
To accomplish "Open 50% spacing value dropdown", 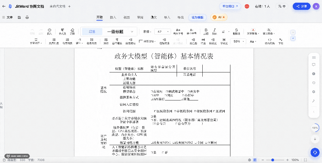I will point(238,41).
